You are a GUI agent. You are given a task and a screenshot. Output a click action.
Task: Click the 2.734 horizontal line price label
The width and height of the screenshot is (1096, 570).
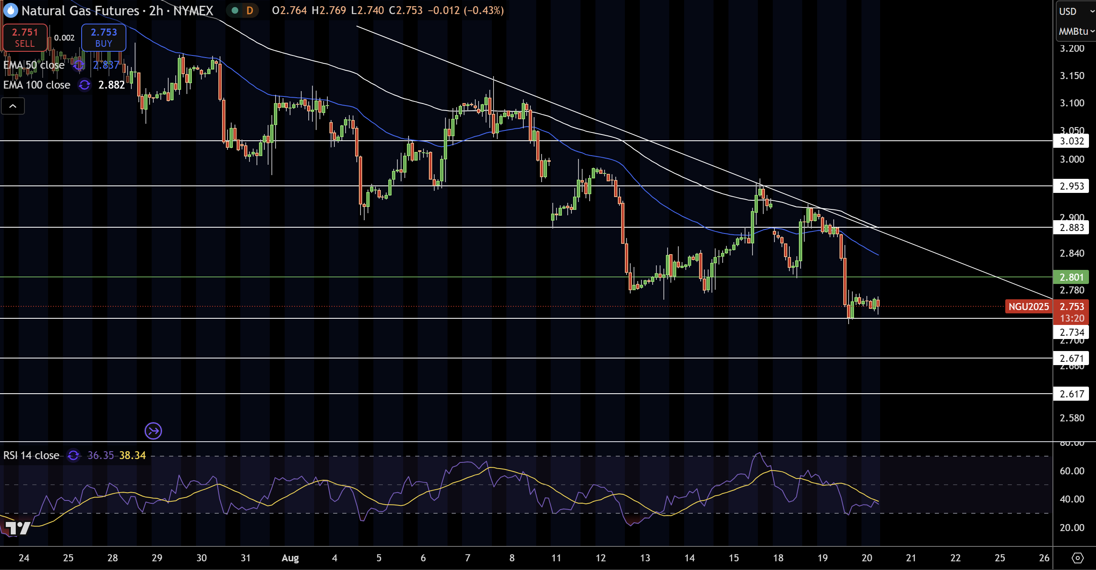pyautogui.click(x=1071, y=332)
